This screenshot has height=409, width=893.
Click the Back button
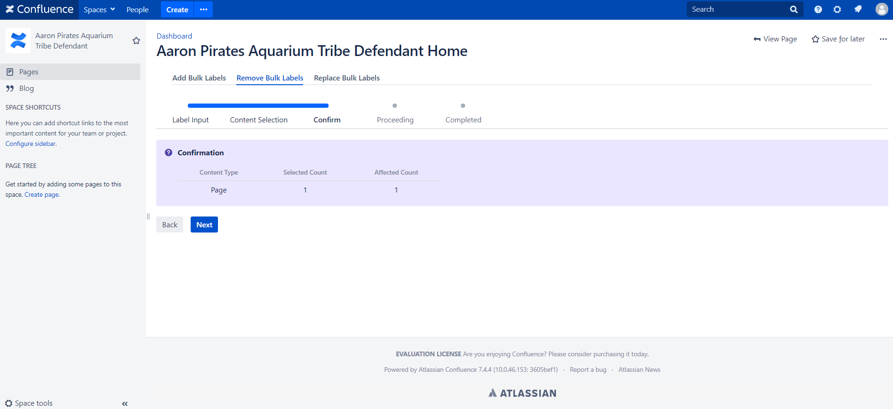click(170, 225)
